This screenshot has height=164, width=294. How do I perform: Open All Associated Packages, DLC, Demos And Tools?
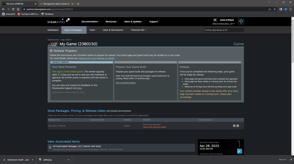[121, 147]
